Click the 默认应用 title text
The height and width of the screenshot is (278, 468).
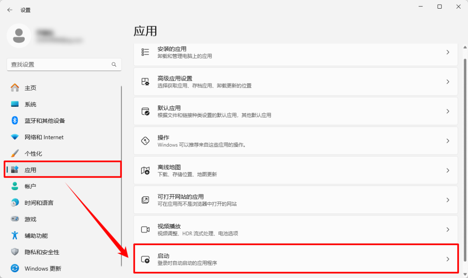point(169,108)
